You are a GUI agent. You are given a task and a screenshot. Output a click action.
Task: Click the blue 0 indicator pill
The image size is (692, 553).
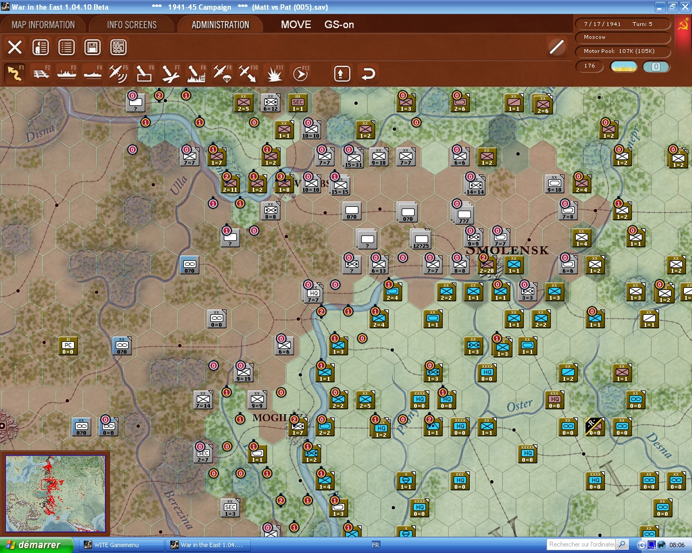tap(656, 66)
